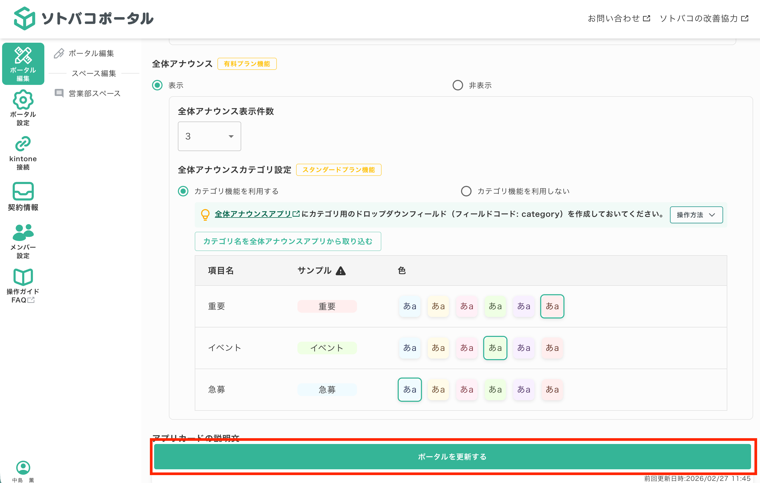Click the ソトバコポータル logo

pos(84,18)
